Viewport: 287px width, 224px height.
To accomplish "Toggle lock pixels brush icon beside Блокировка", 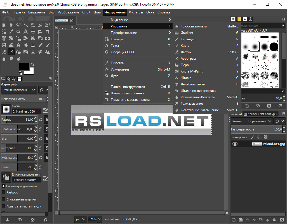I will click(252, 137).
